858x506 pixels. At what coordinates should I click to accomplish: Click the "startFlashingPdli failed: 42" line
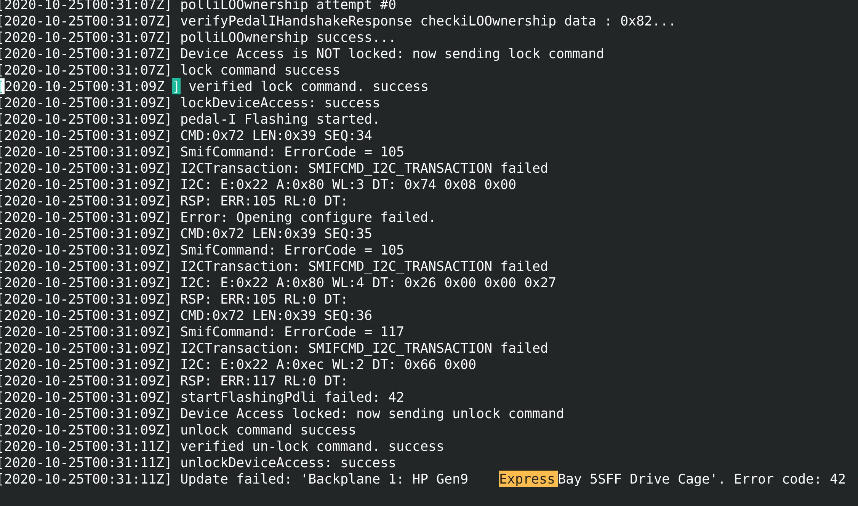click(292, 397)
